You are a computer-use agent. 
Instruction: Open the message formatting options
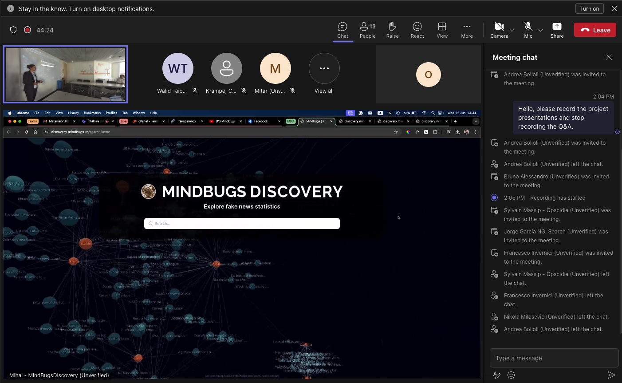[497, 375]
